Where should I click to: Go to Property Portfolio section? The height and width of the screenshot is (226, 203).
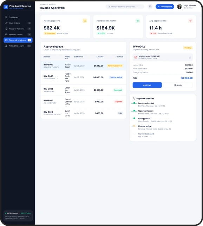(x=18, y=29)
